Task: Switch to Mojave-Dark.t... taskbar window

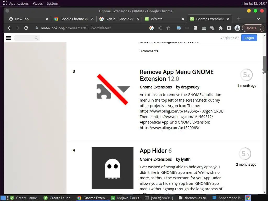Action: (x=127, y=198)
